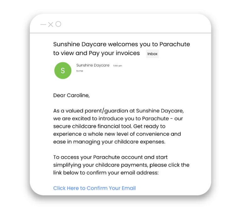The width and height of the screenshot is (241, 209).
Task: Click the circle icon in the title bar
Action: pos(58,24)
